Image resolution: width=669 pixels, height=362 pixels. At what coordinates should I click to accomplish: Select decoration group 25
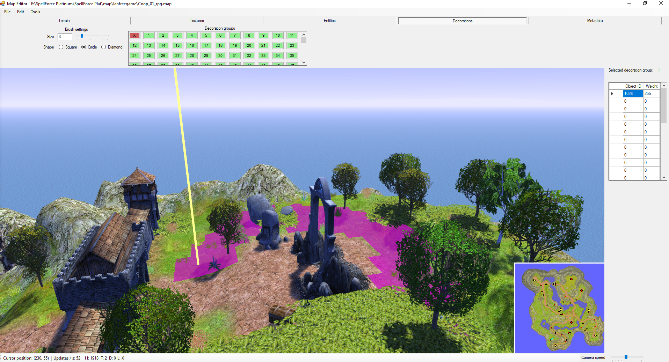149,56
